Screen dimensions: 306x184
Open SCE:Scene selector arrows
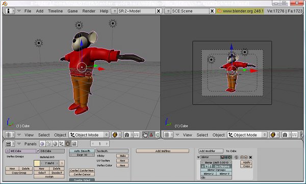click(168, 11)
